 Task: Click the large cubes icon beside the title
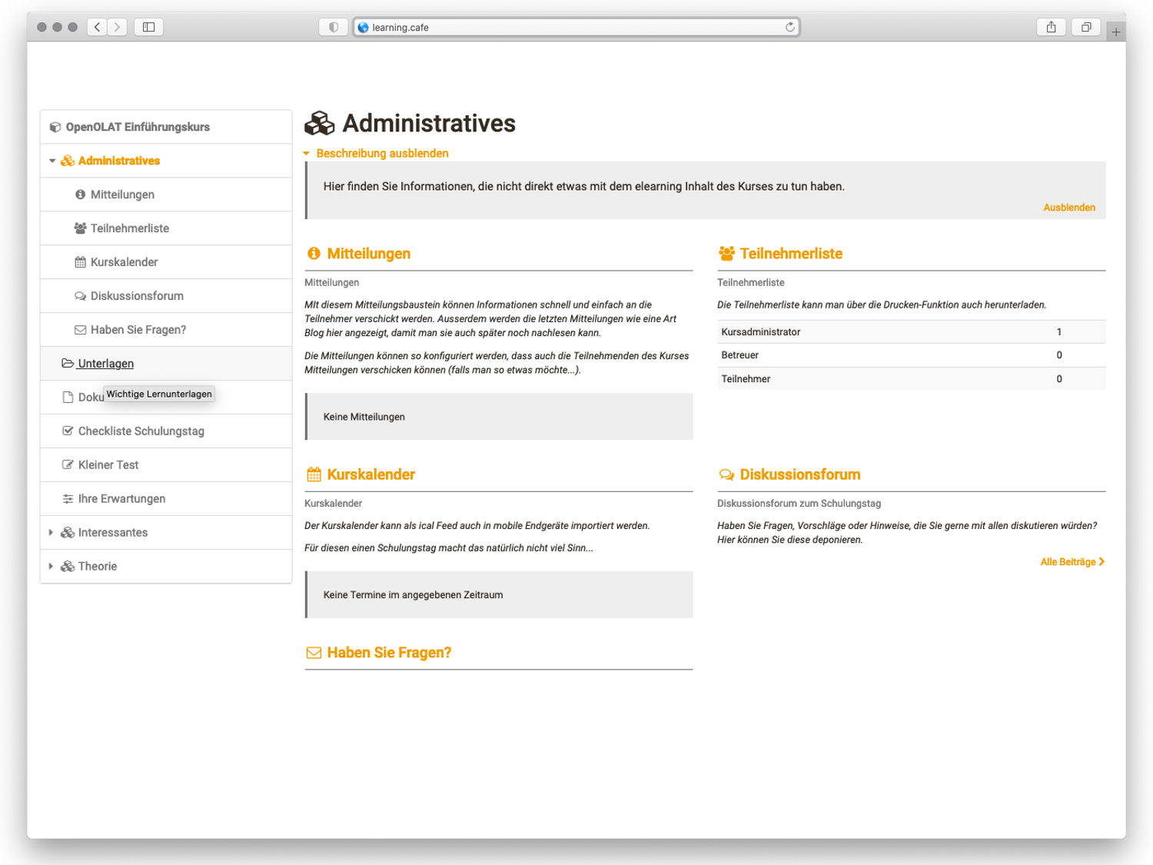point(320,123)
